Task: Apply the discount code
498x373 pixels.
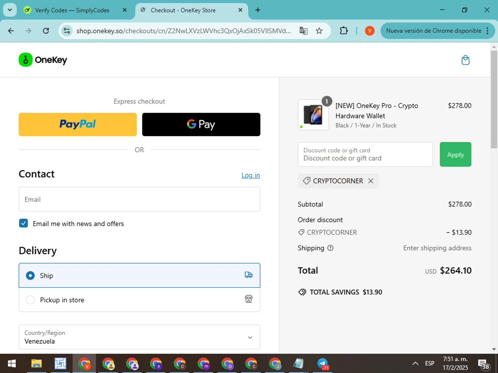Action: coord(456,155)
